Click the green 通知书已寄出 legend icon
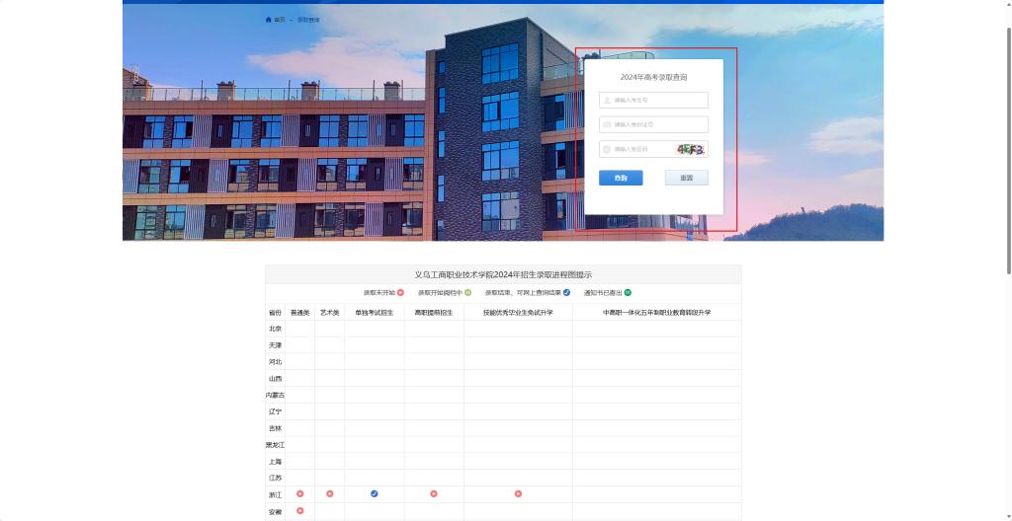This screenshot has height=521, width=1012. (628, 293)
